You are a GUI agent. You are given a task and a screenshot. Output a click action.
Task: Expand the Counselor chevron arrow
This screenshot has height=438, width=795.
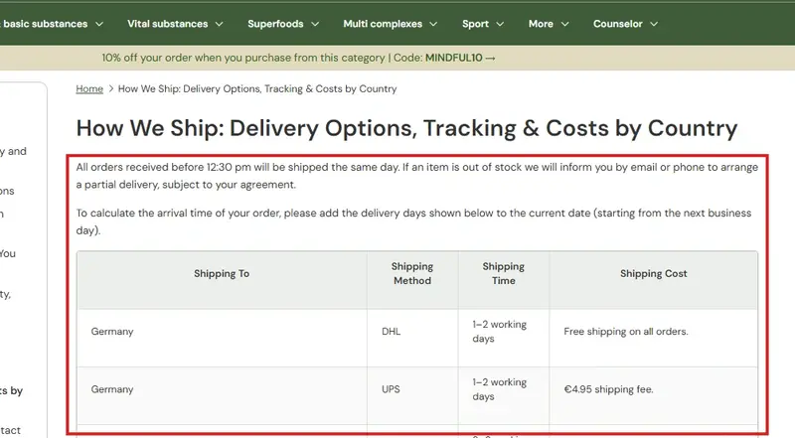pyautogui.click(x=654, y=24)
